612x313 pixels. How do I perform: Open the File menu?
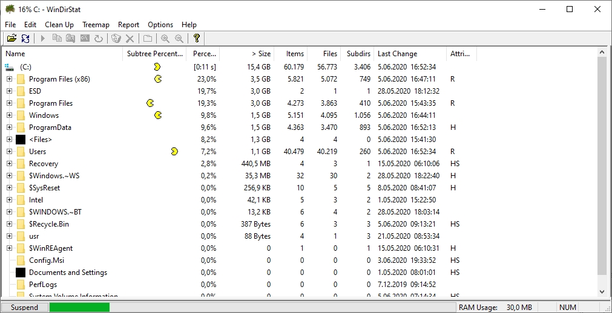pos(10,25)
